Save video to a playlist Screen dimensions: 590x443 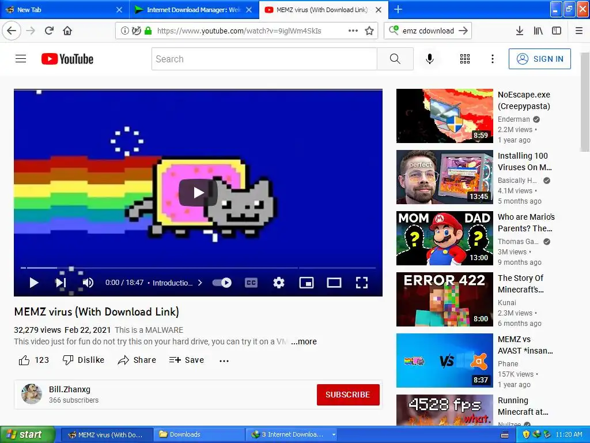point(186,360)
